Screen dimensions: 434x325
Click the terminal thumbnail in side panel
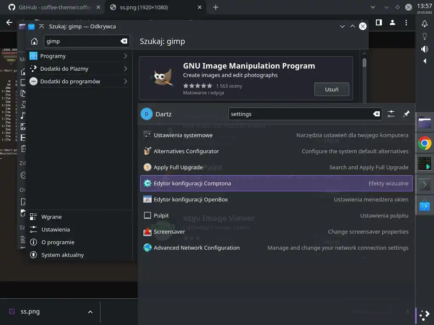point(424,164)
